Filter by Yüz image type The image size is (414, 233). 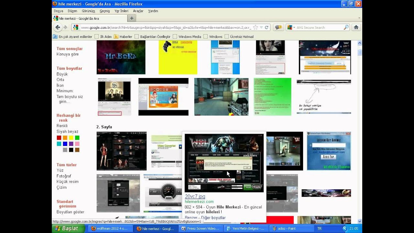(60, 171)
